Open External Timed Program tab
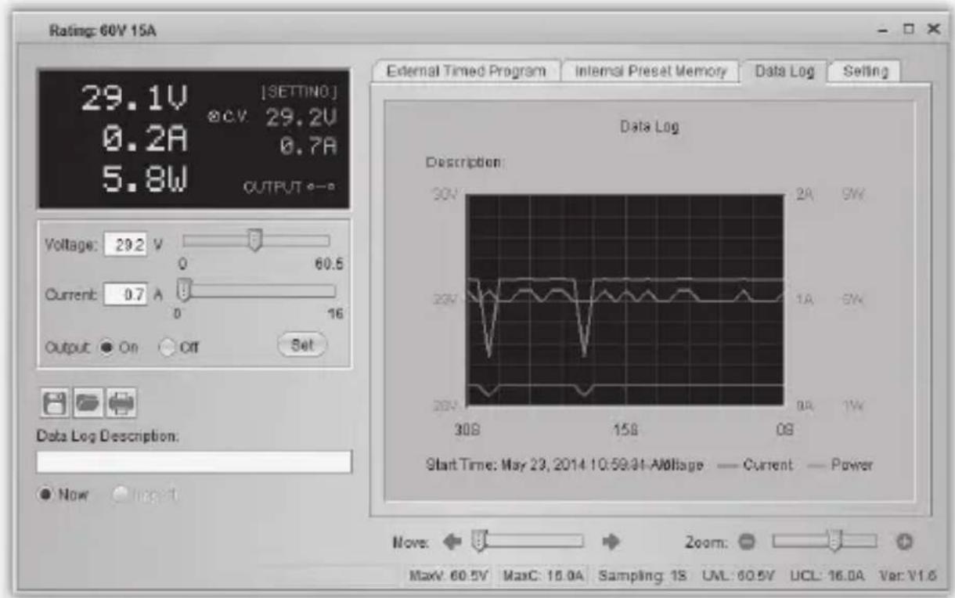The image size is (955, 598). tap(469, 70)
